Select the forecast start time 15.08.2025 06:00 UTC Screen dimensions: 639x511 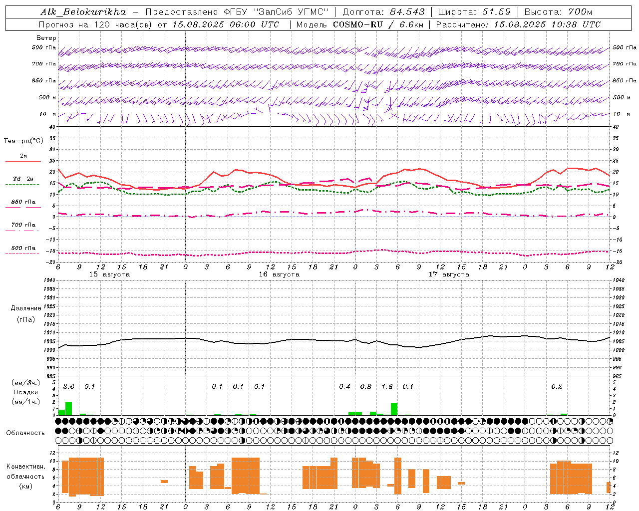(x=226, y=24)
